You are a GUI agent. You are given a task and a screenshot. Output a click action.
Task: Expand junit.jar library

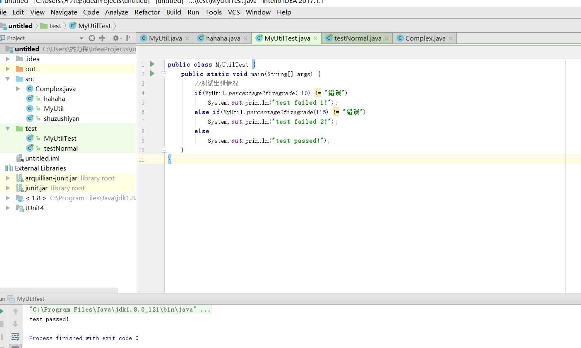(7, 188)
